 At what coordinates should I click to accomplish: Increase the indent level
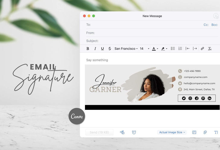[x=195, y=49]
